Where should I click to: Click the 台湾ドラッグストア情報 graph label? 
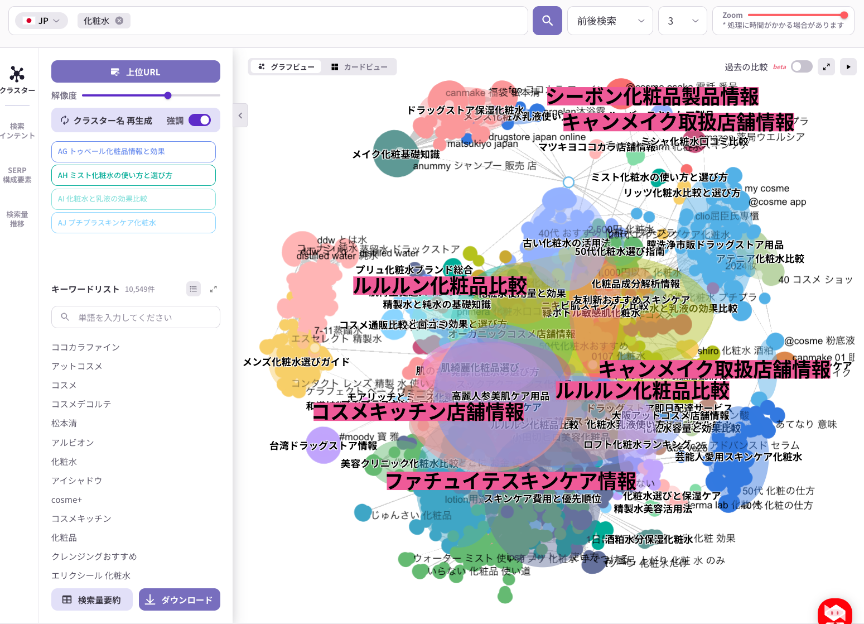coord(324,445)
